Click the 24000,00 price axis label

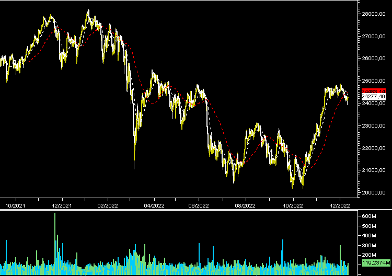374,103
